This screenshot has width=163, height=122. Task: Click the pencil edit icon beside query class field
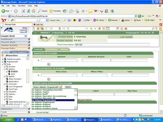tap(61, 87)
